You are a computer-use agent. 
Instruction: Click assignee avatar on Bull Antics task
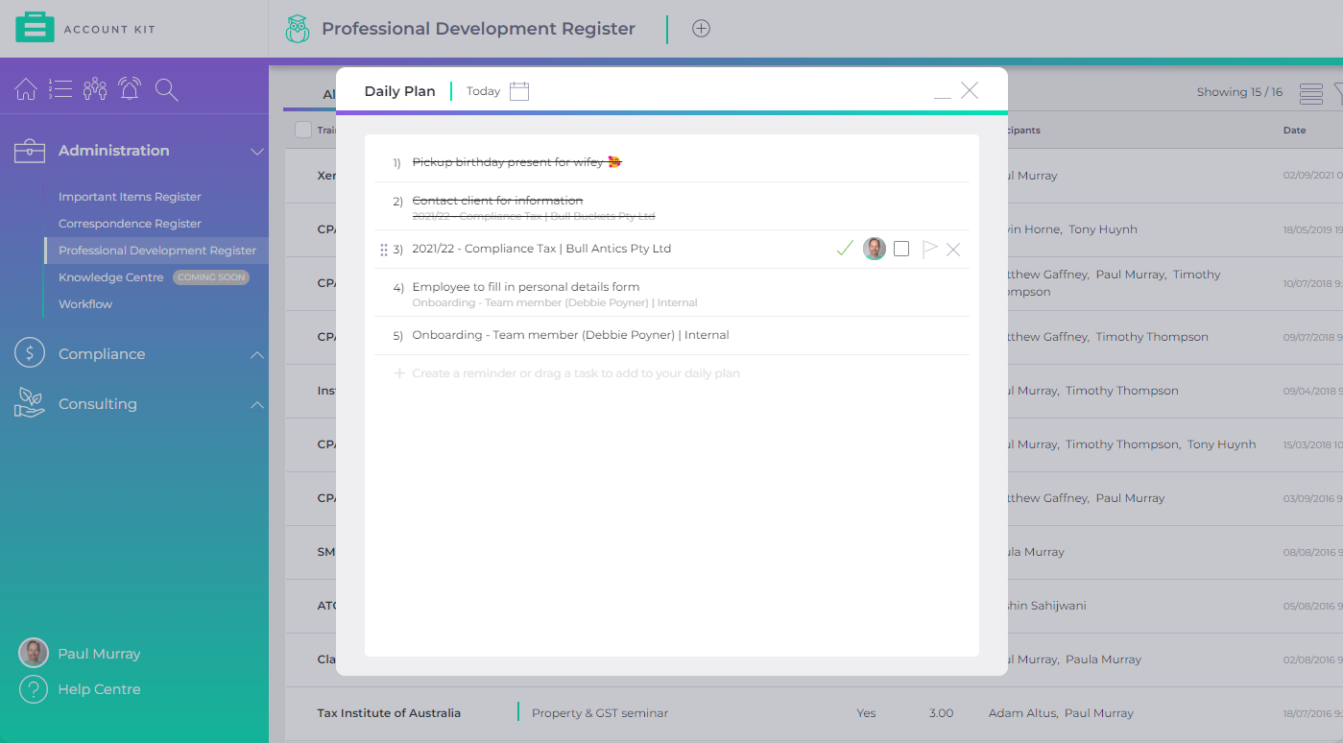click(x=874, y=249)
